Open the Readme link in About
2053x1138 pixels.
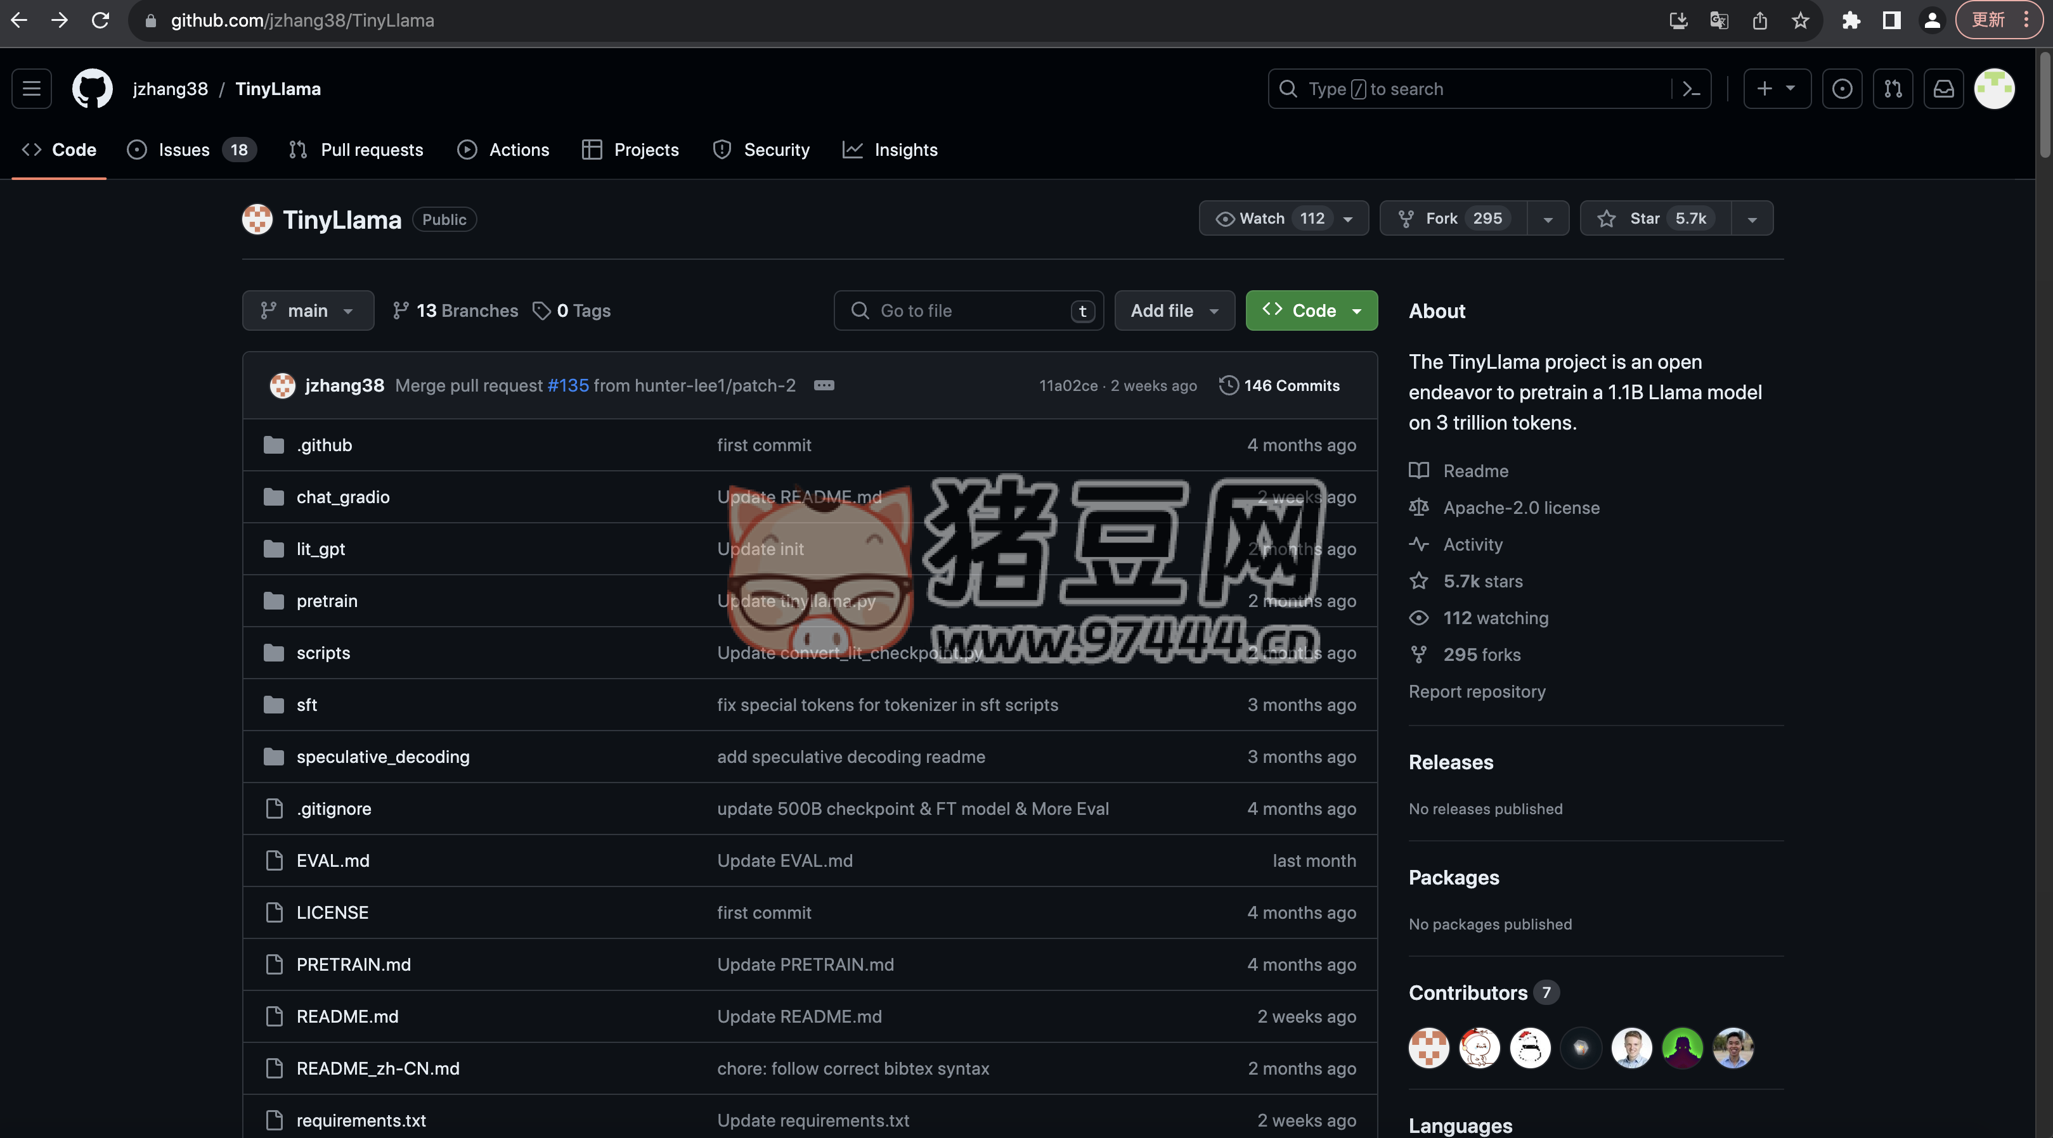(1476, 471)
